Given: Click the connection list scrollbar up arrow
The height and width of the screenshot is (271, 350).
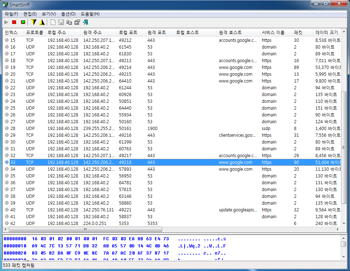Looking at the screenshot, I should click(344, 31).
